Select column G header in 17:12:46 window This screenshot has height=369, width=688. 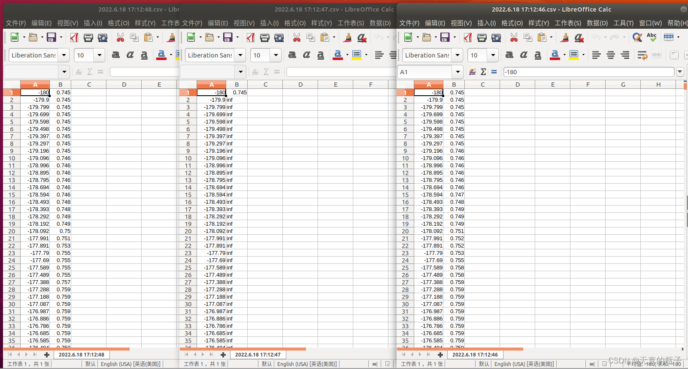(623, 85)
